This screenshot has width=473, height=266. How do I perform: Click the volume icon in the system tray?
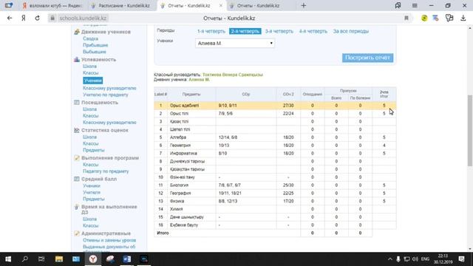click(x=415, y=259)
